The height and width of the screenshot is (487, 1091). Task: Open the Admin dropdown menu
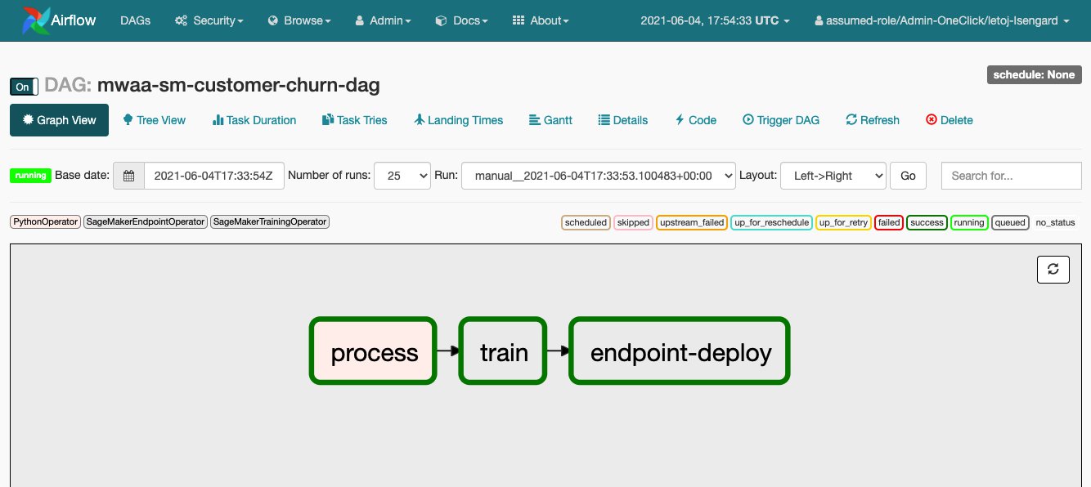point(383,20)
